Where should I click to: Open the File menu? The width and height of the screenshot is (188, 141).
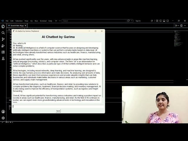click(x=7, y=21)
